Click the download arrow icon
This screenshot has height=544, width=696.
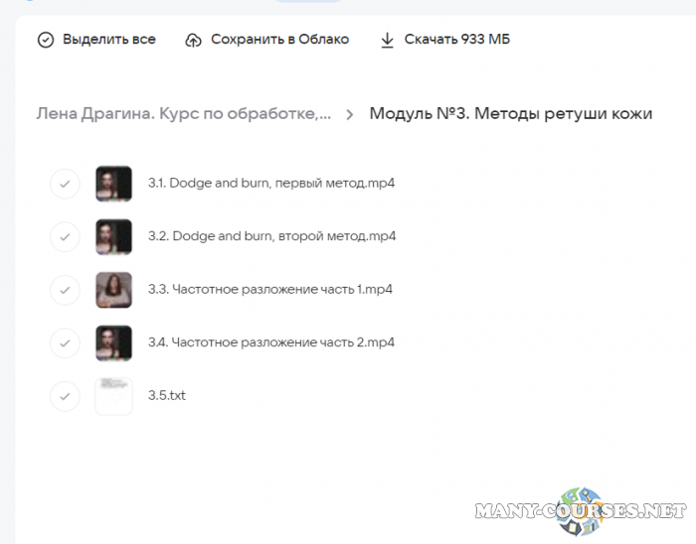388,40
